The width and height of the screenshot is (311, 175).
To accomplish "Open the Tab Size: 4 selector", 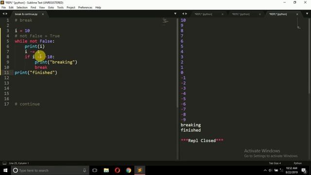I will point(275,163).
